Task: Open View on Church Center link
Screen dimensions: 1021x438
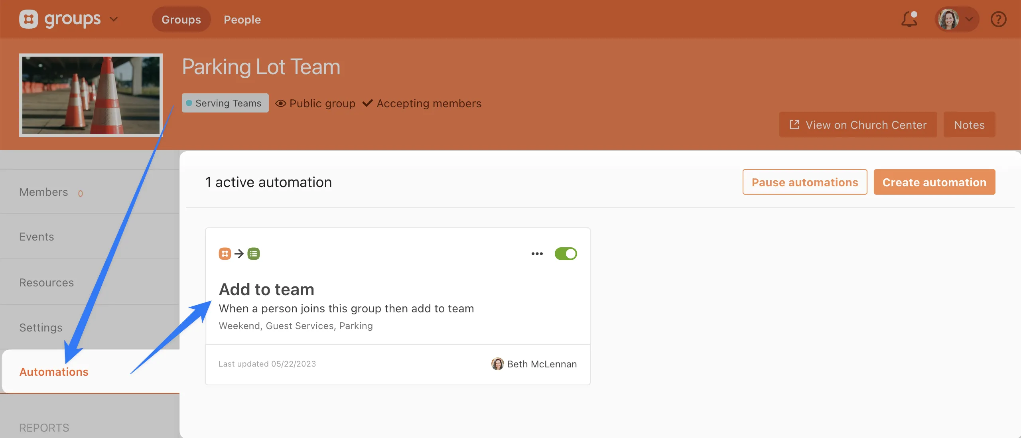Action: pyautogui.click(x=858, y=125)
